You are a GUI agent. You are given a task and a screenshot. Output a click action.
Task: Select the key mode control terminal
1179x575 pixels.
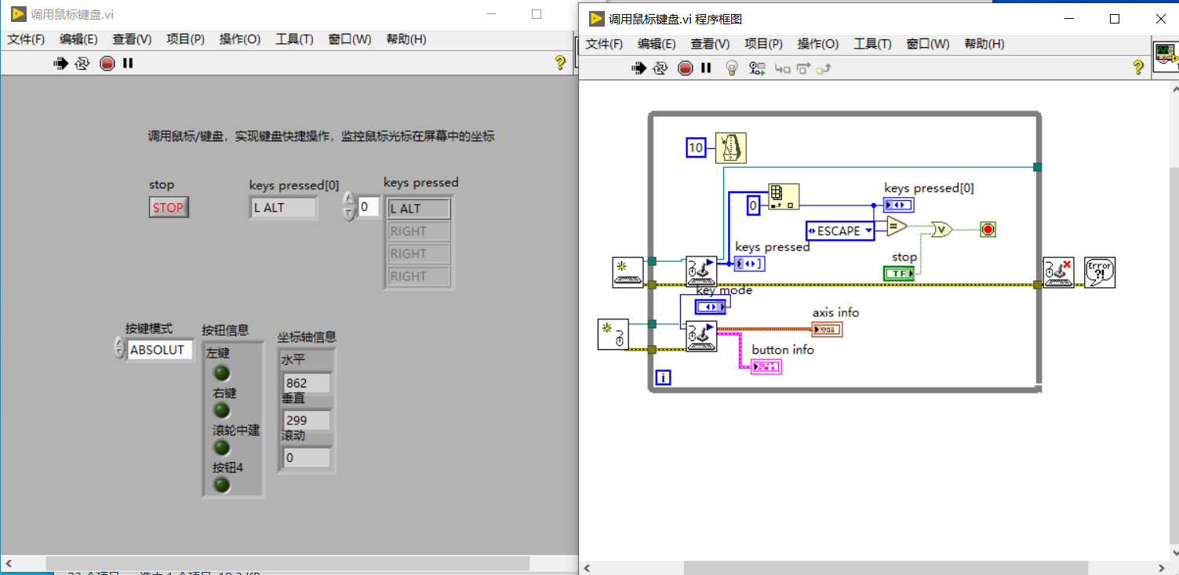point(711,307)
